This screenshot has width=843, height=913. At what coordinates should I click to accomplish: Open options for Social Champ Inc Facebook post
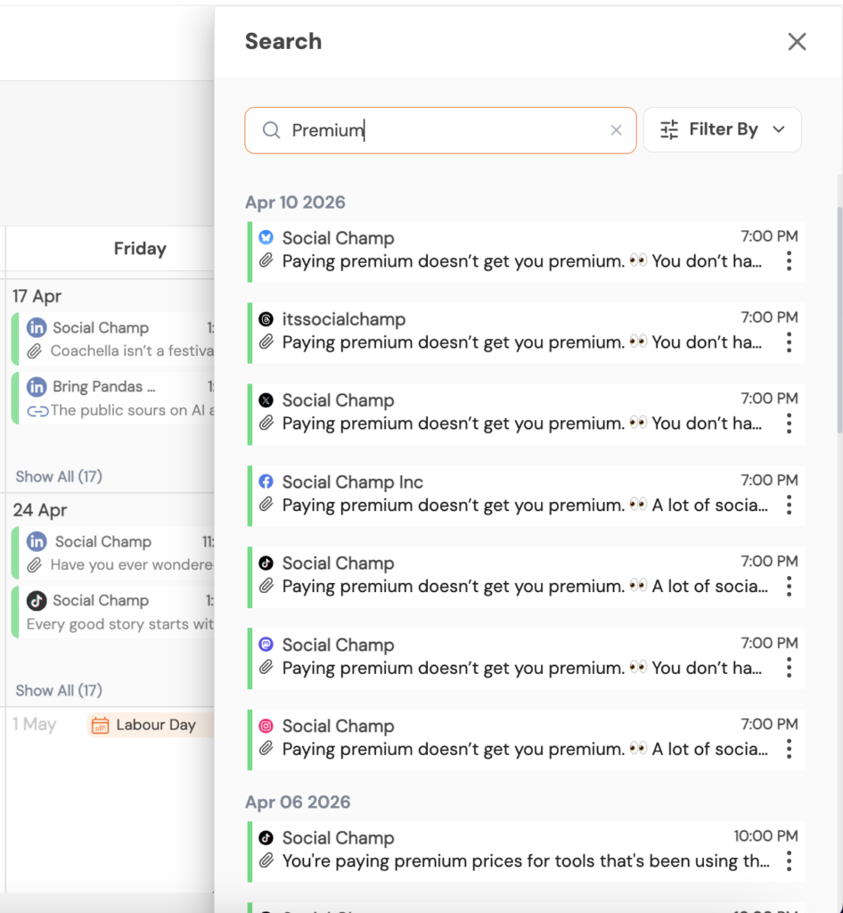point(789,505)
